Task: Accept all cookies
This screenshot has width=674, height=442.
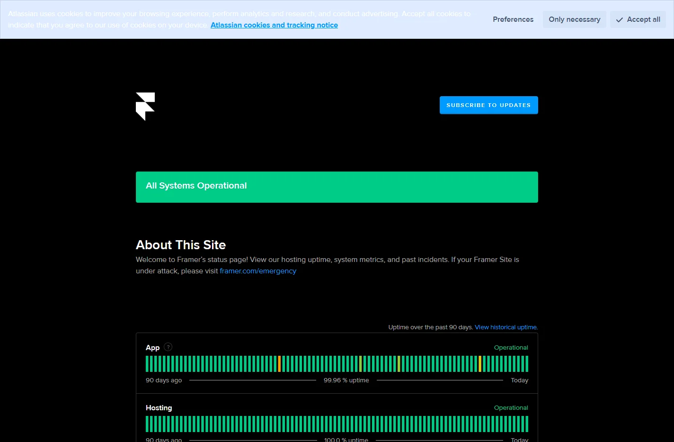Action: click(638, 19)
